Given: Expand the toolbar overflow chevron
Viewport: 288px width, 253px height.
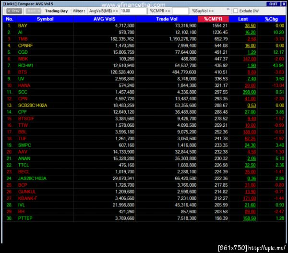Looking at the screenshot, I should click(228, 9).
